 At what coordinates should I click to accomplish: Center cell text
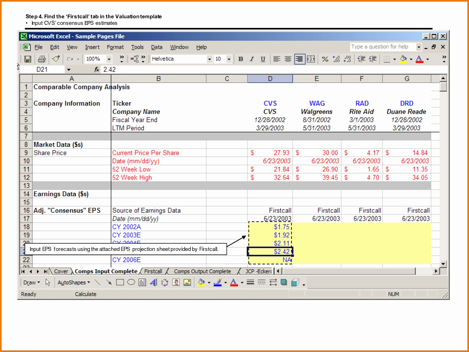(x=288, y=59)
